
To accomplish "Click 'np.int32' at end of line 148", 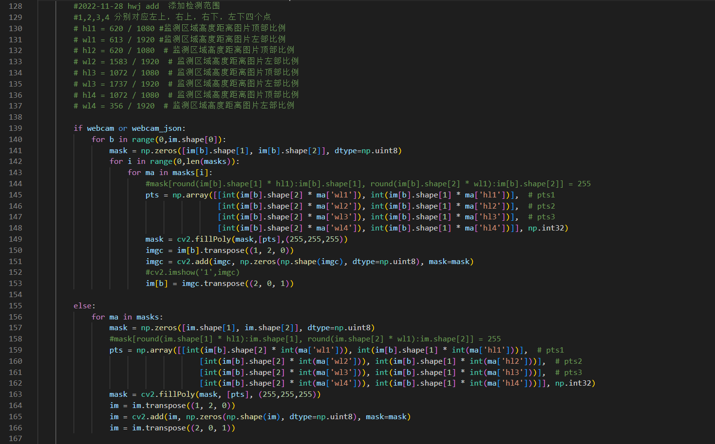I will coord(547,228).
